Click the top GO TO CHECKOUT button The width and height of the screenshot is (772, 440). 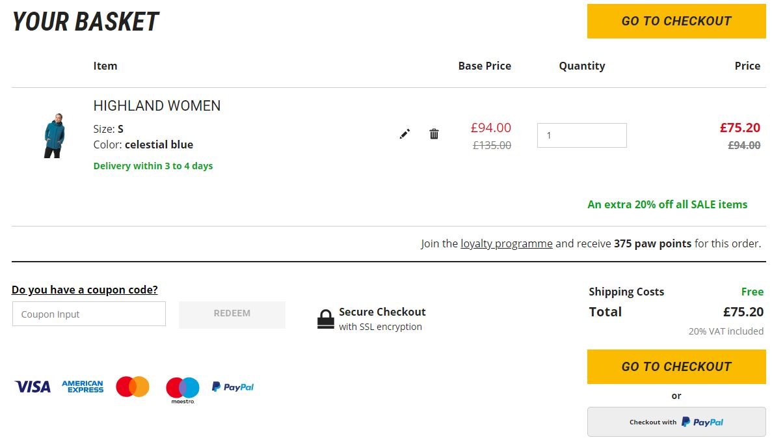(x=676, y=21)
